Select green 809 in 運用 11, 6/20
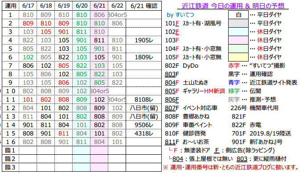Image resolution: width=303 pixels, height=173 pixels. click(82, 99)
